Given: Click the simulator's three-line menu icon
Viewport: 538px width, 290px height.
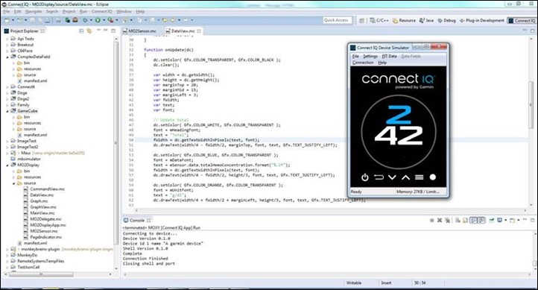Looking at the screenshot, I should pyautogui.click(x=419, y=177).
